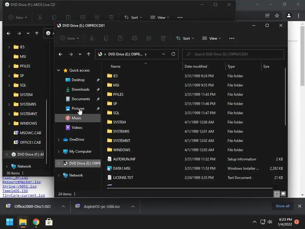
Task: Click Show all downloads button
Action: pos(282,206)
